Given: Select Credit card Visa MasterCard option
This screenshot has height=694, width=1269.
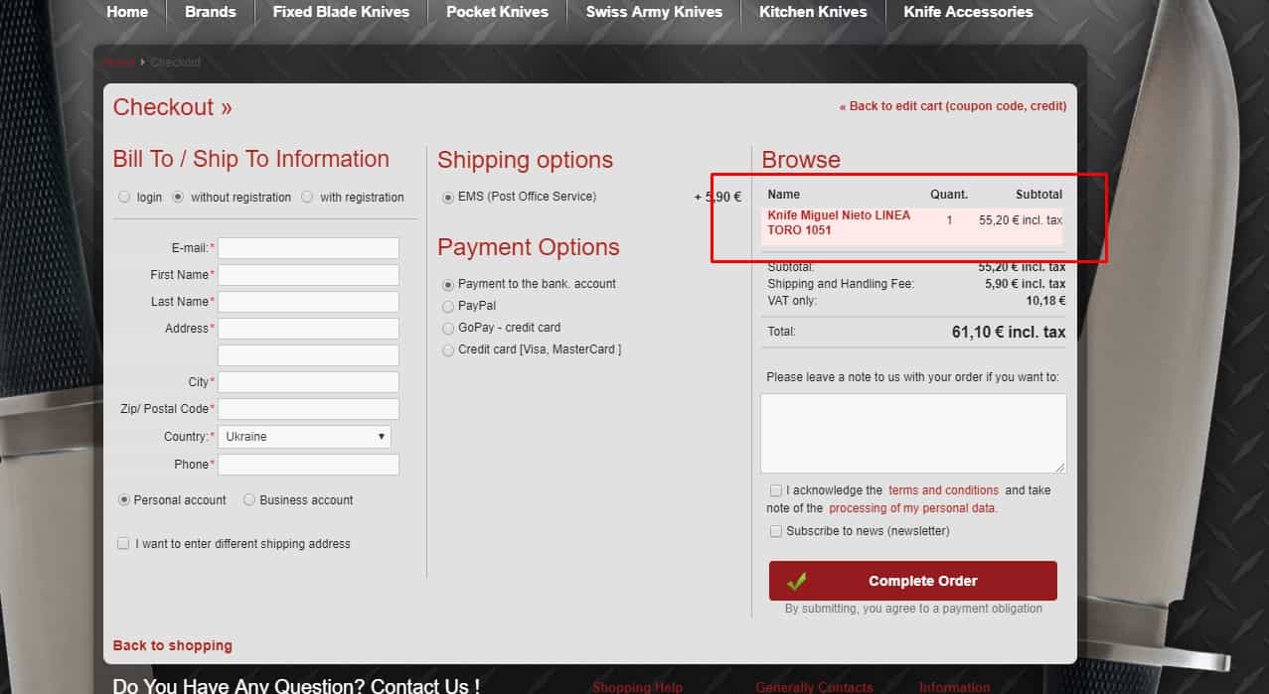Looking at the screenshot, I should (447, 349).
